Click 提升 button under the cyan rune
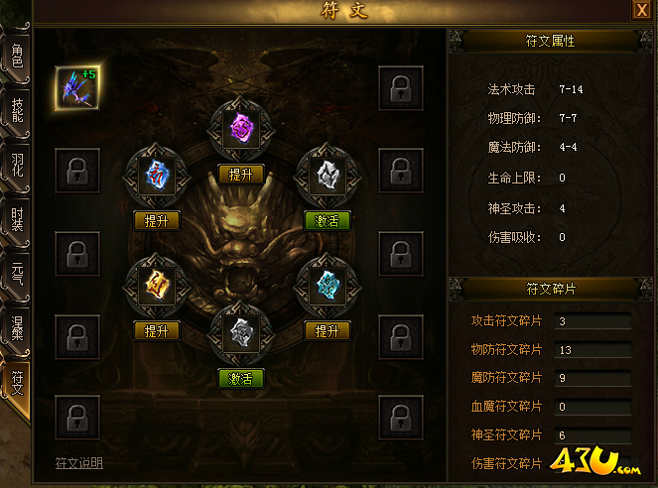The width and height of the screenshot is (658, 488). (327, 331)
